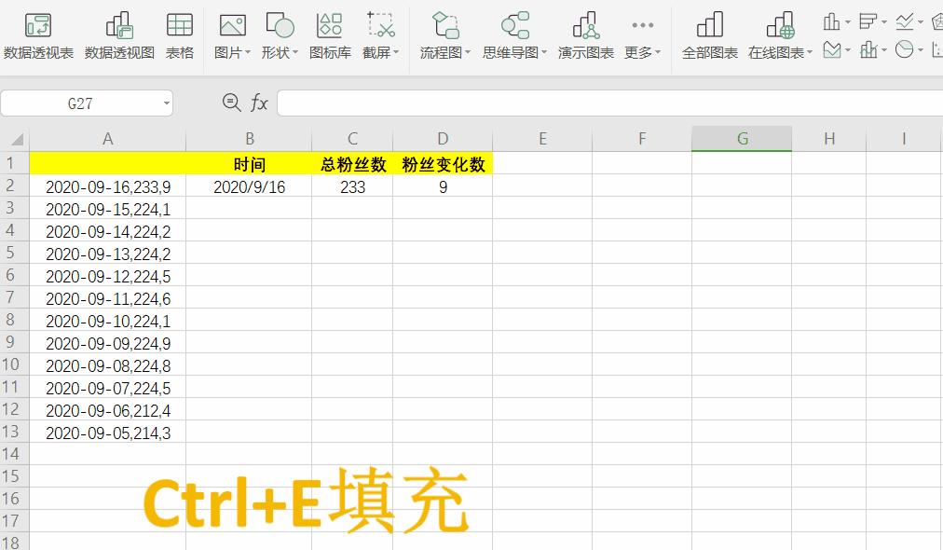Click the fx insert function label

pos(258,103)
